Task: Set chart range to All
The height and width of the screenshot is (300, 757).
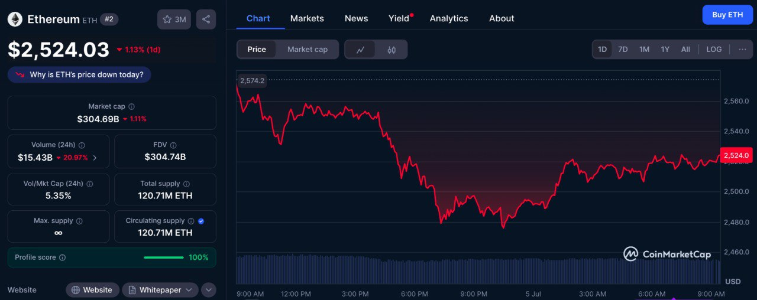Action: pos(685,50)
